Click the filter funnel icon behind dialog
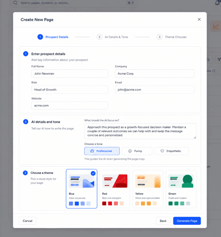The width and height of the screenshot is (221, 237). pyautogui.click(x=219, y=60)
